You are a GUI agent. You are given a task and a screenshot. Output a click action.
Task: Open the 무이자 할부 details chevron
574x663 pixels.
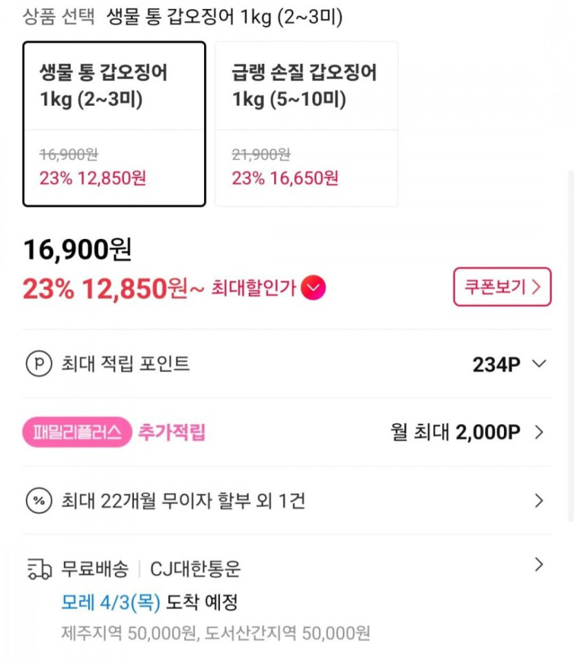[540, 501]
